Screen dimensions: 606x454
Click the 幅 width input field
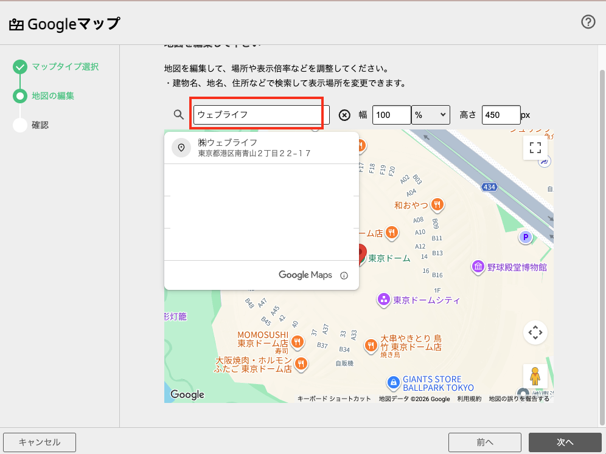(x=391, y=115)
